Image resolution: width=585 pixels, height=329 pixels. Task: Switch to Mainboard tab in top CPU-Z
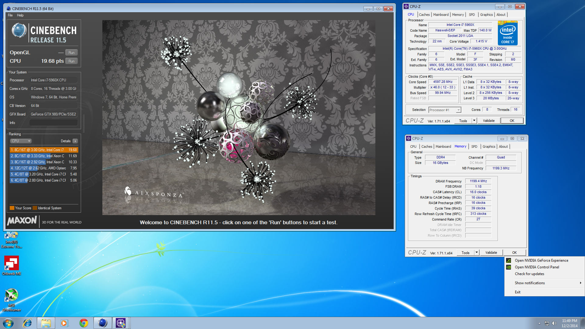tap(441, 15)
